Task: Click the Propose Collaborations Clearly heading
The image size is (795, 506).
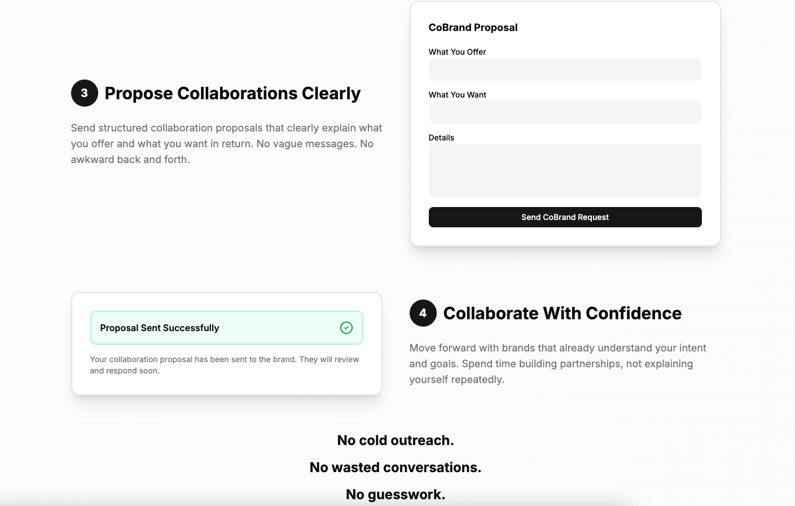Action: [232, 93]
